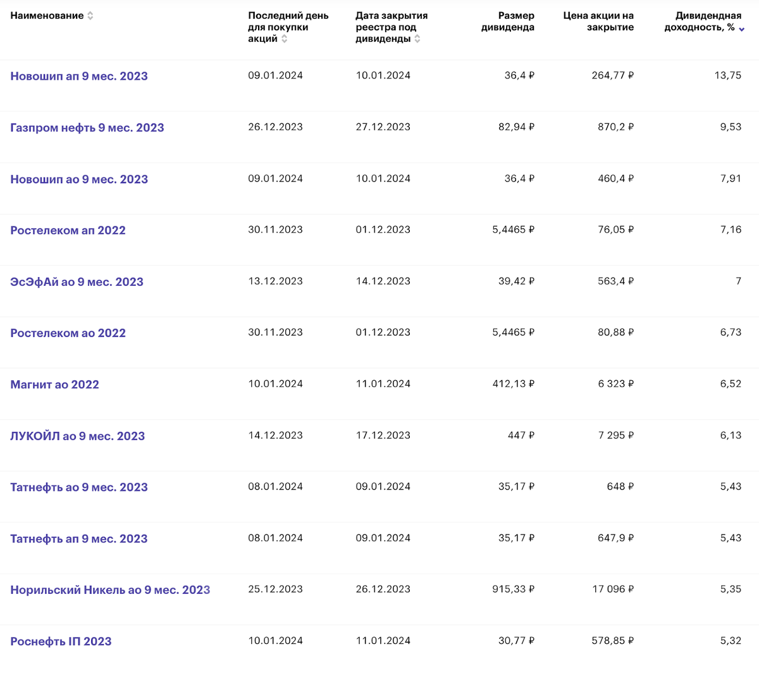Open Татнефть ап 9 мес. 2023 link
Screen dimensions: 759x673
pos(79,539)
